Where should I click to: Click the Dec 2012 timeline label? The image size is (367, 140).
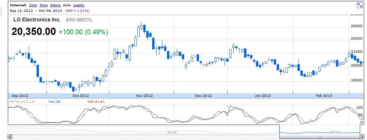pyautogui.click(x=204, y=96)
